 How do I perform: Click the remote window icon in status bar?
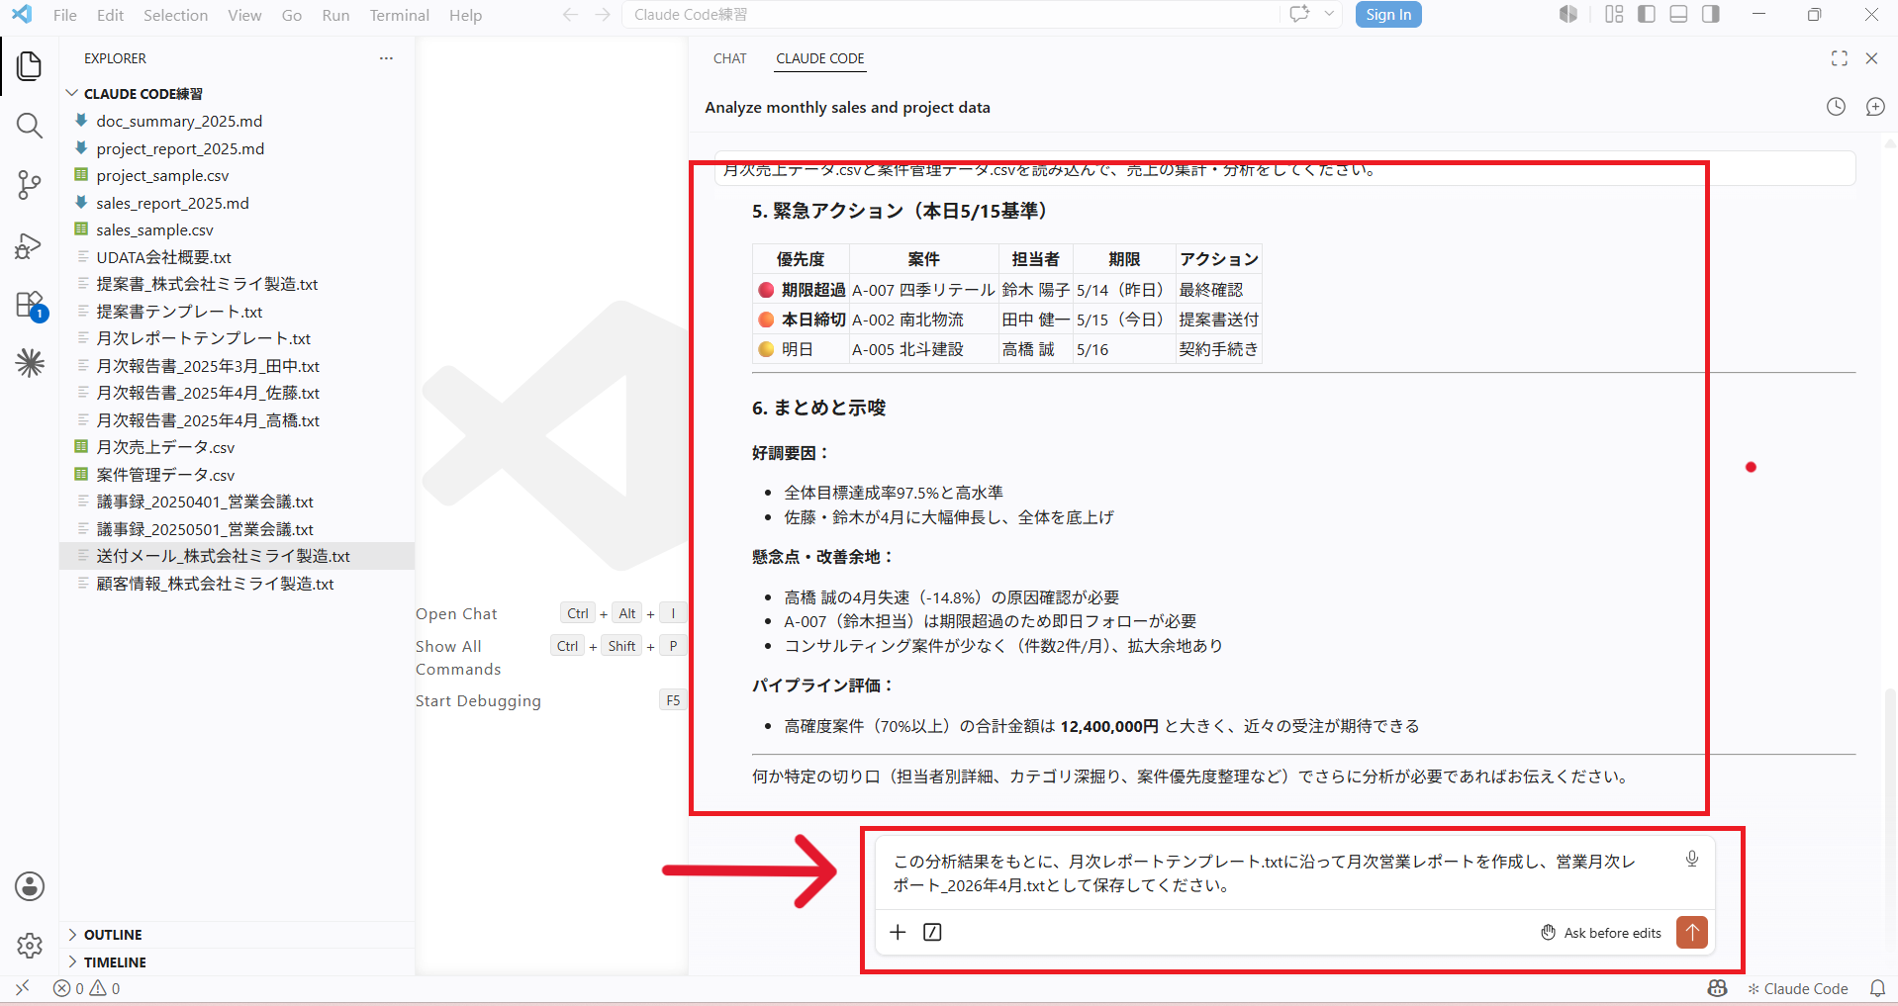click(x=22, y=988)
